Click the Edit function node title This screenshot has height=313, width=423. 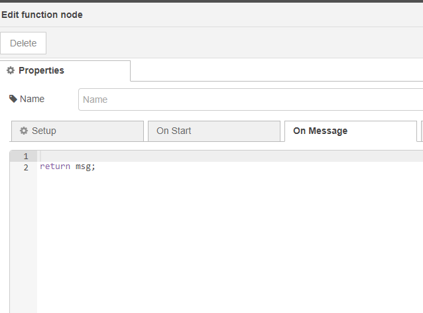click(42, 15)
